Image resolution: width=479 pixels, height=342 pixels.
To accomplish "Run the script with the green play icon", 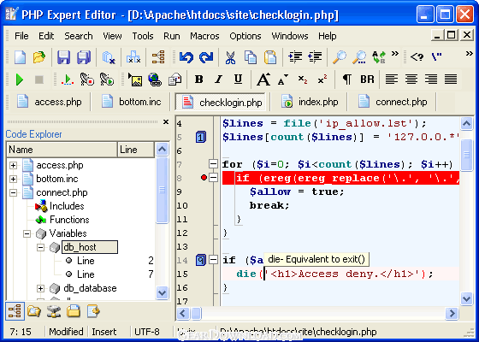I will click(x=20, y=80).
